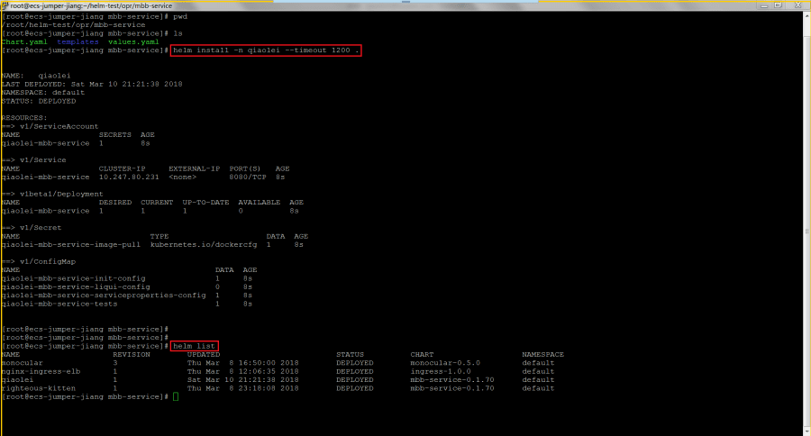Click 'mbb-service-0.1.70' chart in righteous-kitten row

coord(452,388)
